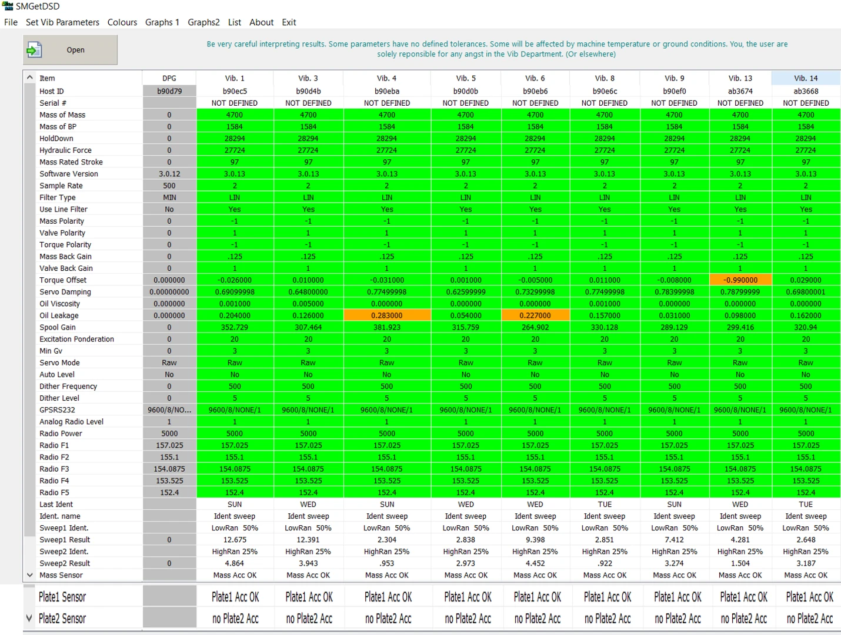Click the Last Ident row label
The height and width of the screenshot is (635, 841).
[x=56, y=505]
